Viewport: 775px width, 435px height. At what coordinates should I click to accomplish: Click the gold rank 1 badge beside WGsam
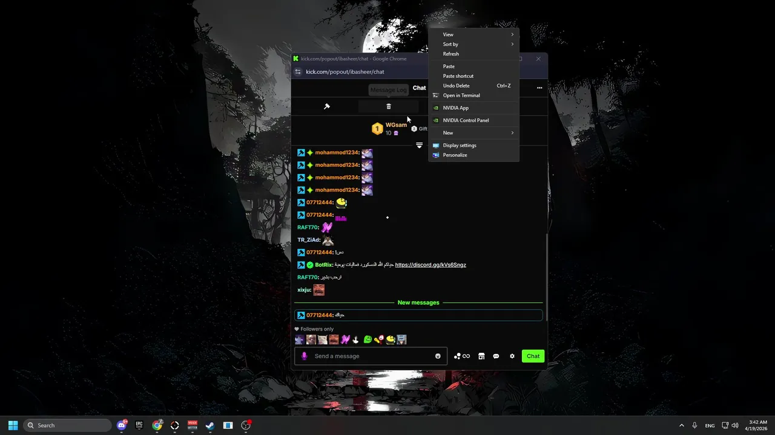pos(377,129)
